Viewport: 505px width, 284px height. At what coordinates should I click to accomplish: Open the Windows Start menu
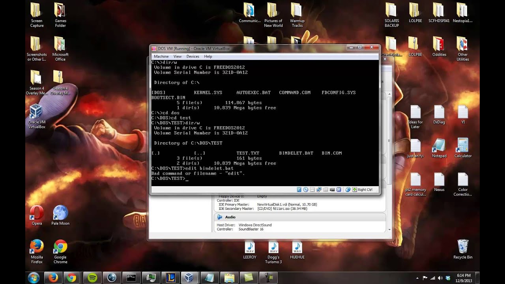pyautogui.click(x=34, y=277)
